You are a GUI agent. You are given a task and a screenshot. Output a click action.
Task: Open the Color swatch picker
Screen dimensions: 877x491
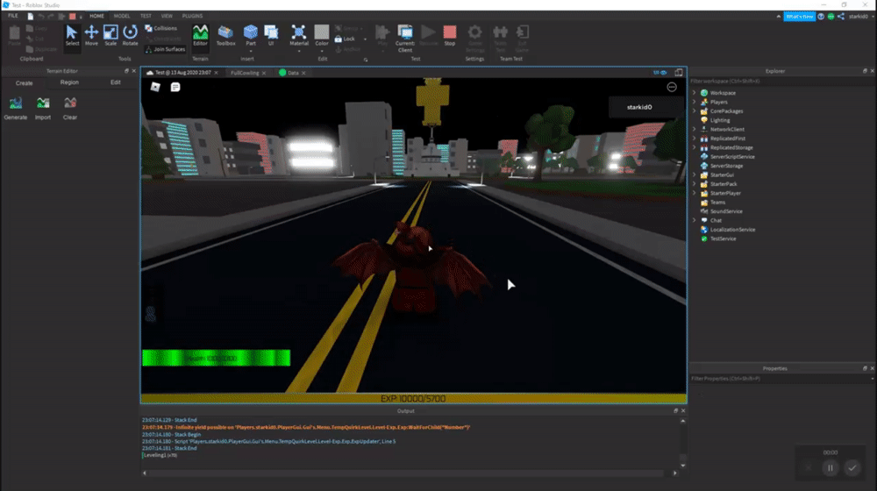point(322,36)
